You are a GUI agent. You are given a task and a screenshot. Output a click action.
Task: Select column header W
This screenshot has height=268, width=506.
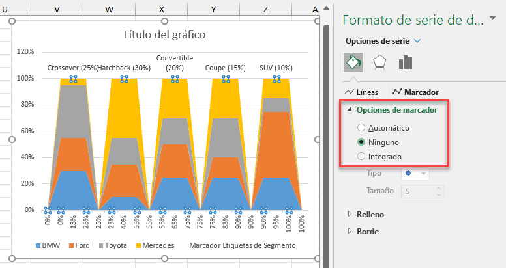109,10
